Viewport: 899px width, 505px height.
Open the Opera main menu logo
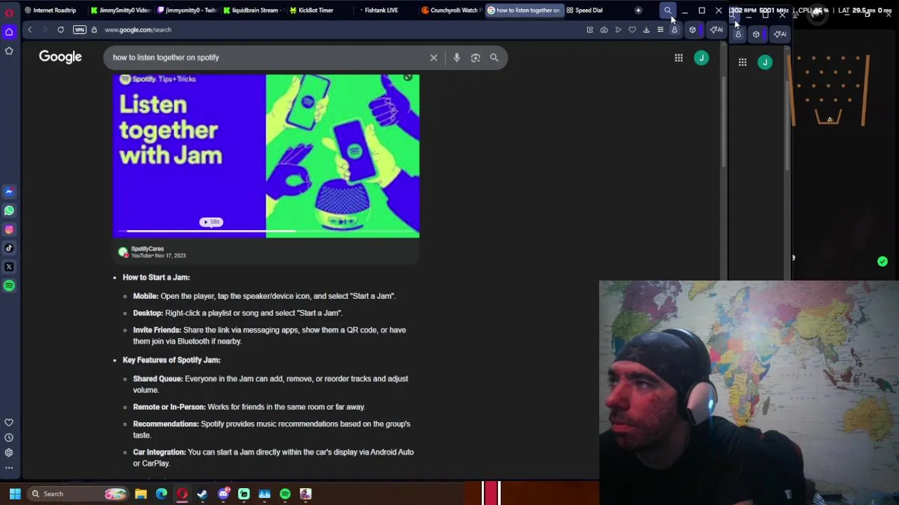9,12
